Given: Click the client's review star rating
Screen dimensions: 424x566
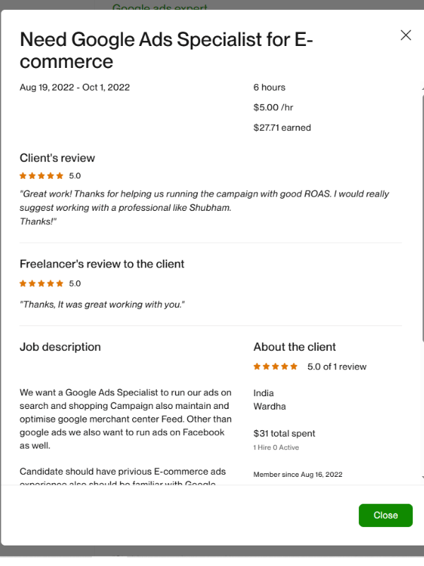Looking at the screenshot, I should (42, 175).
